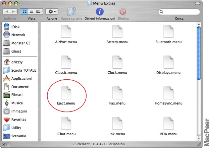Click the Clock.menu file name label
The height and width of the screenshot is (148, 211).
[117, 73]
